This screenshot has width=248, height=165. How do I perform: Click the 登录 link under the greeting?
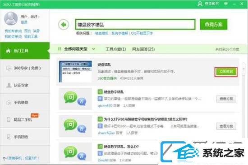[x=24, y=22]
